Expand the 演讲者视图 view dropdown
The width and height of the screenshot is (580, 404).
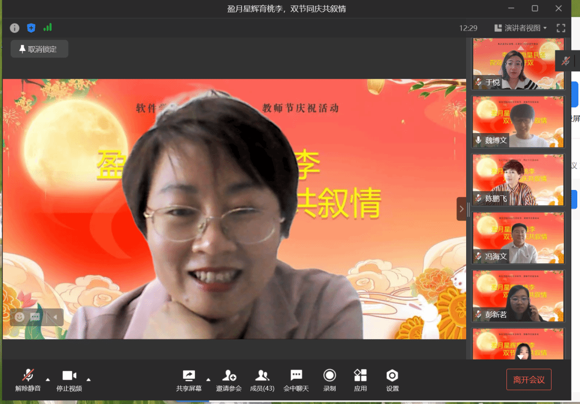[520, 28]
